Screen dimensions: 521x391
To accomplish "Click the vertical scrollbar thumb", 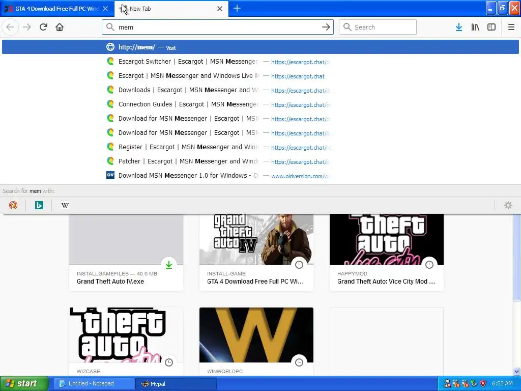I will 517,257.
